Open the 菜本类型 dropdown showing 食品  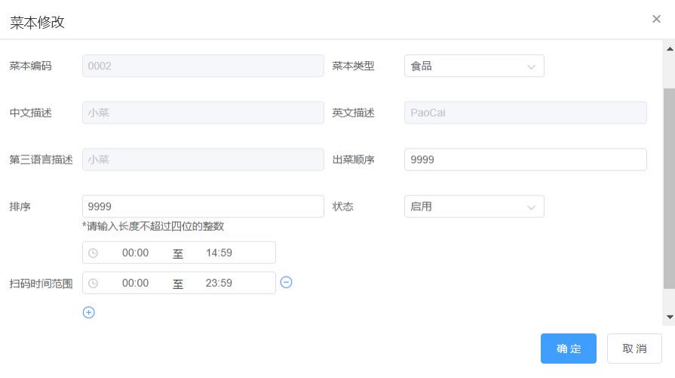(x=474, y=66)
